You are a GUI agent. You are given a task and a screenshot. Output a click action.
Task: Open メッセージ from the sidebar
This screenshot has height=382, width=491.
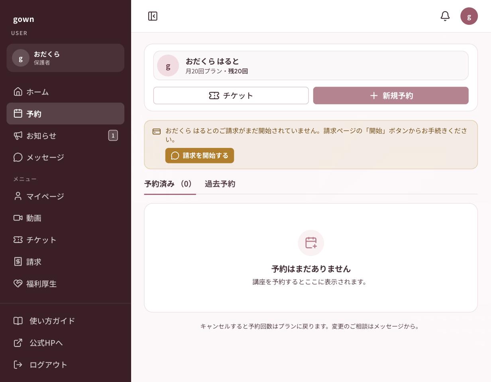[65, 157]
